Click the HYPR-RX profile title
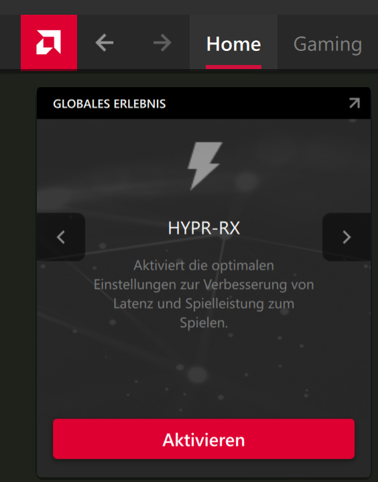Screen dimensions: 378x482 204,229
